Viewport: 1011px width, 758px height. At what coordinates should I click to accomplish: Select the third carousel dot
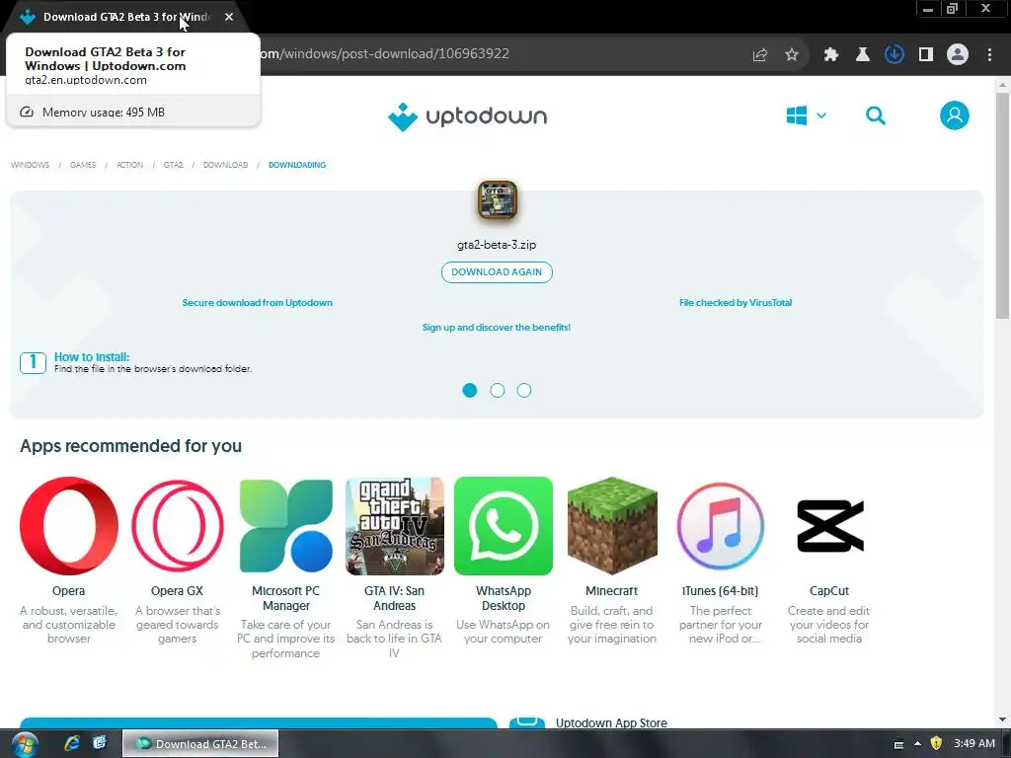tap(524, 391)
